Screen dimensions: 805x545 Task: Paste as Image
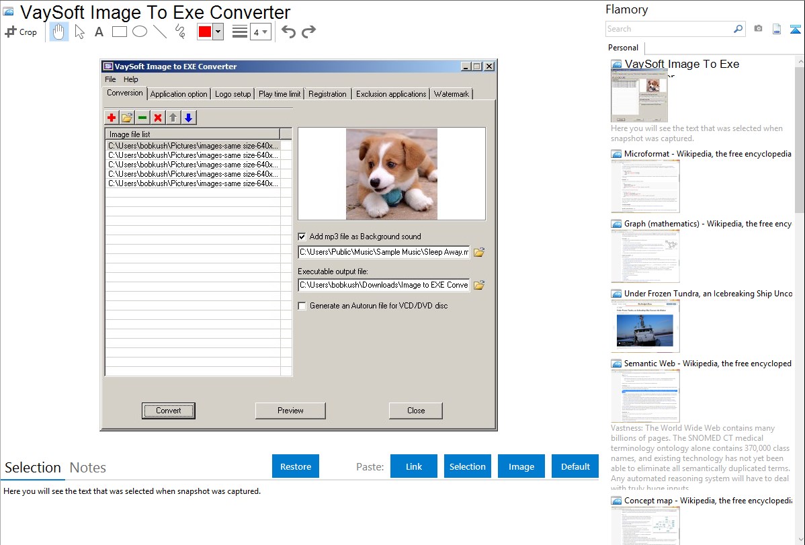(521, 466)
